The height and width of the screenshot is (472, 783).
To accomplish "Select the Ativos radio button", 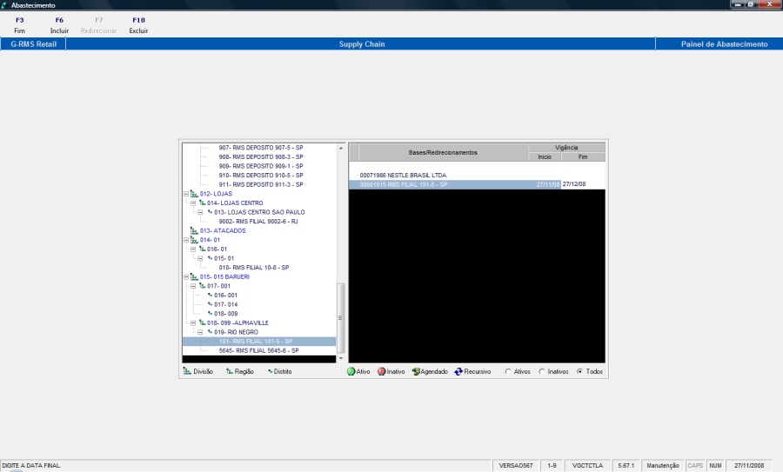I will tap(508, 372).
